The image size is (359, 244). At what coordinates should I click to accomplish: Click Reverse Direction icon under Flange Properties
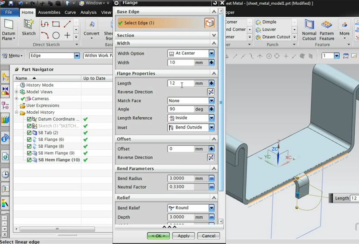(211, 92)
